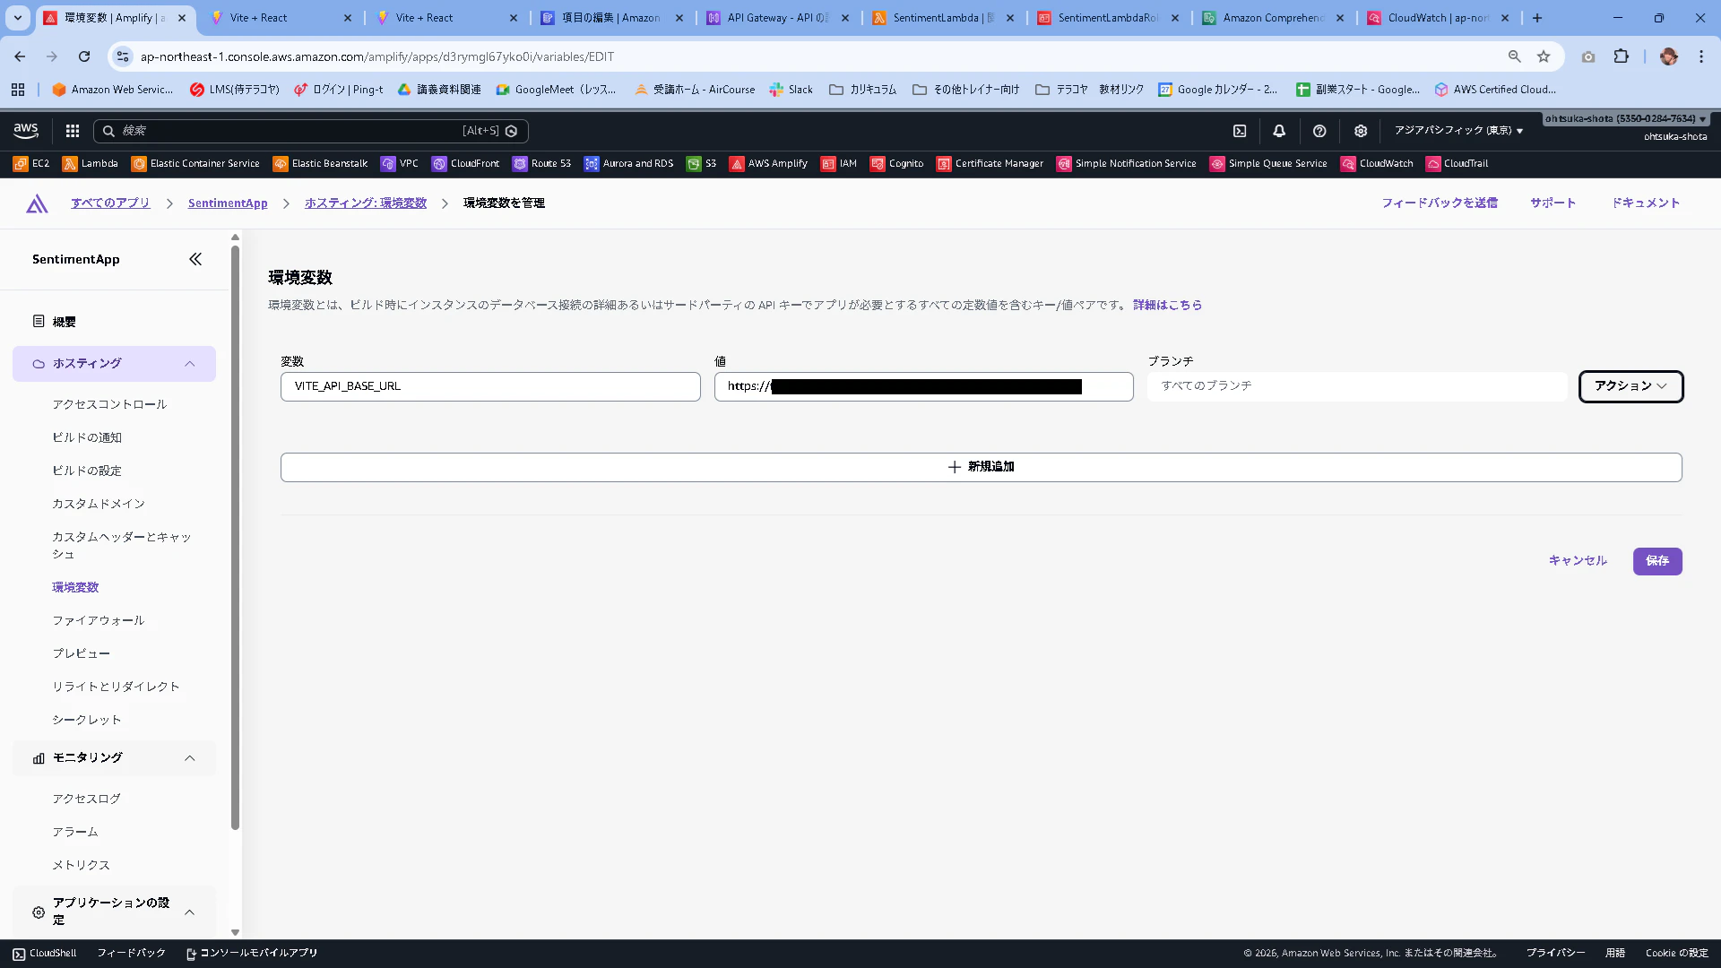This screenshot has height=968, width=1721.
Task: Open the アクション dropdown
Action: pyautogui.click(x=1630, y=386)
